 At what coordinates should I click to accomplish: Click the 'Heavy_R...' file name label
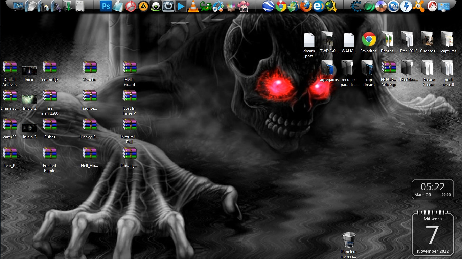[x=90, y=137]
